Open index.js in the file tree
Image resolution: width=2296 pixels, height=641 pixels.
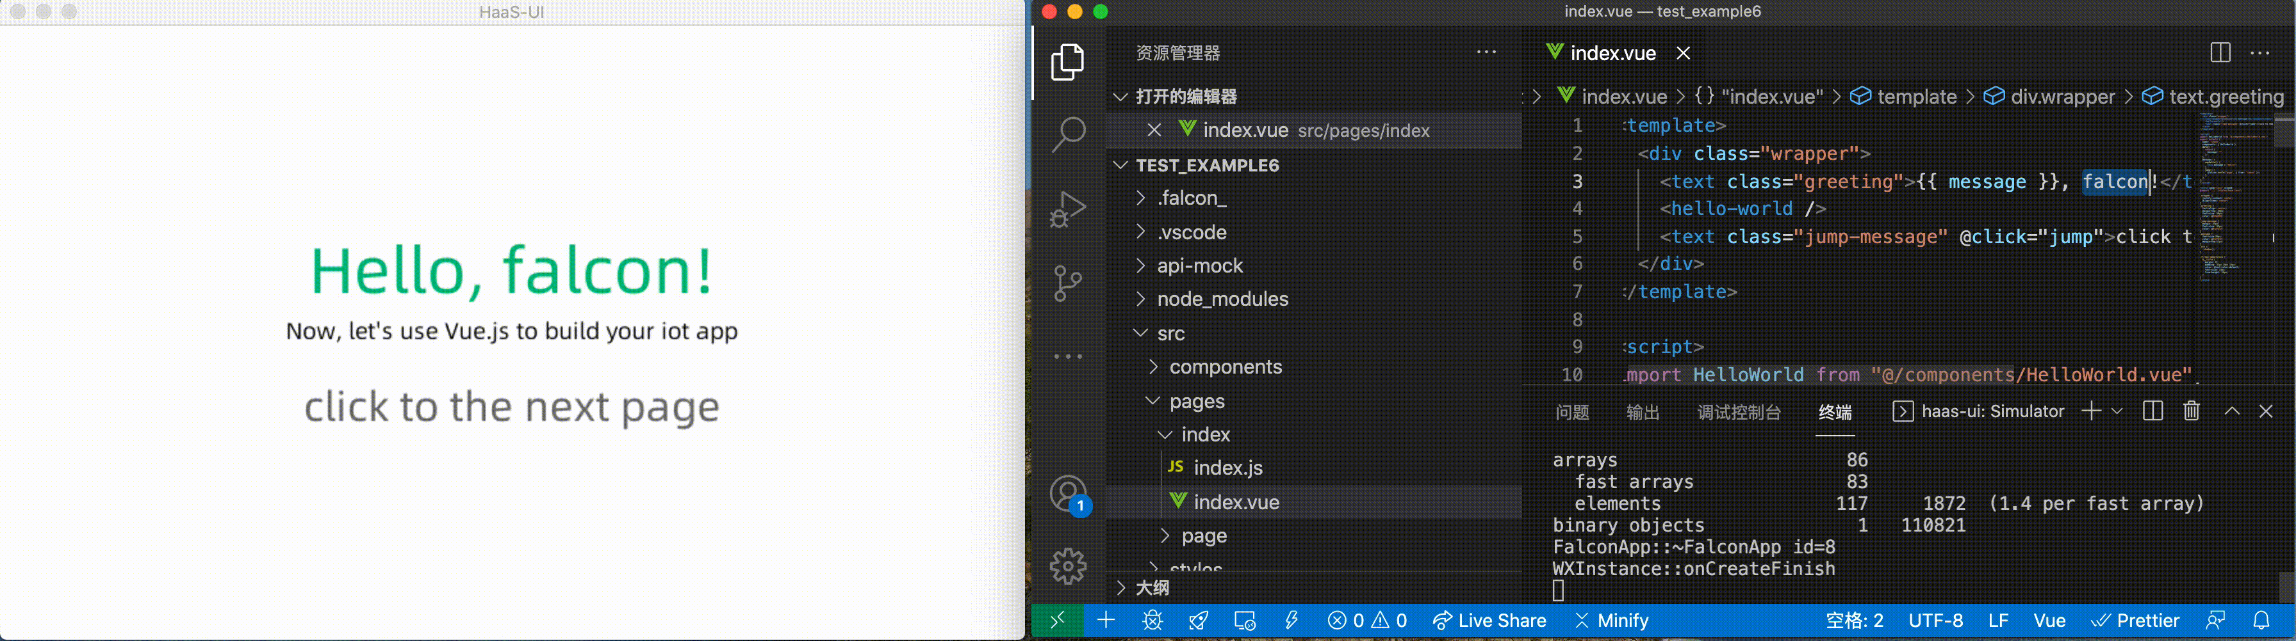tap(1314, 468)
